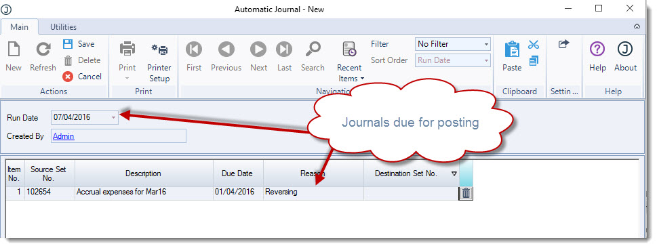Select the 'Reversing' reason cell

(x=313, y=192)
